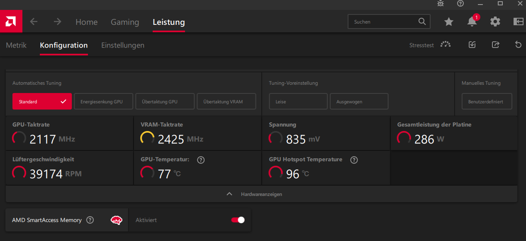Open help for GPU Hotspot Temperature
The height and width of the screenshot is (241, 526).
click(354, 160)
